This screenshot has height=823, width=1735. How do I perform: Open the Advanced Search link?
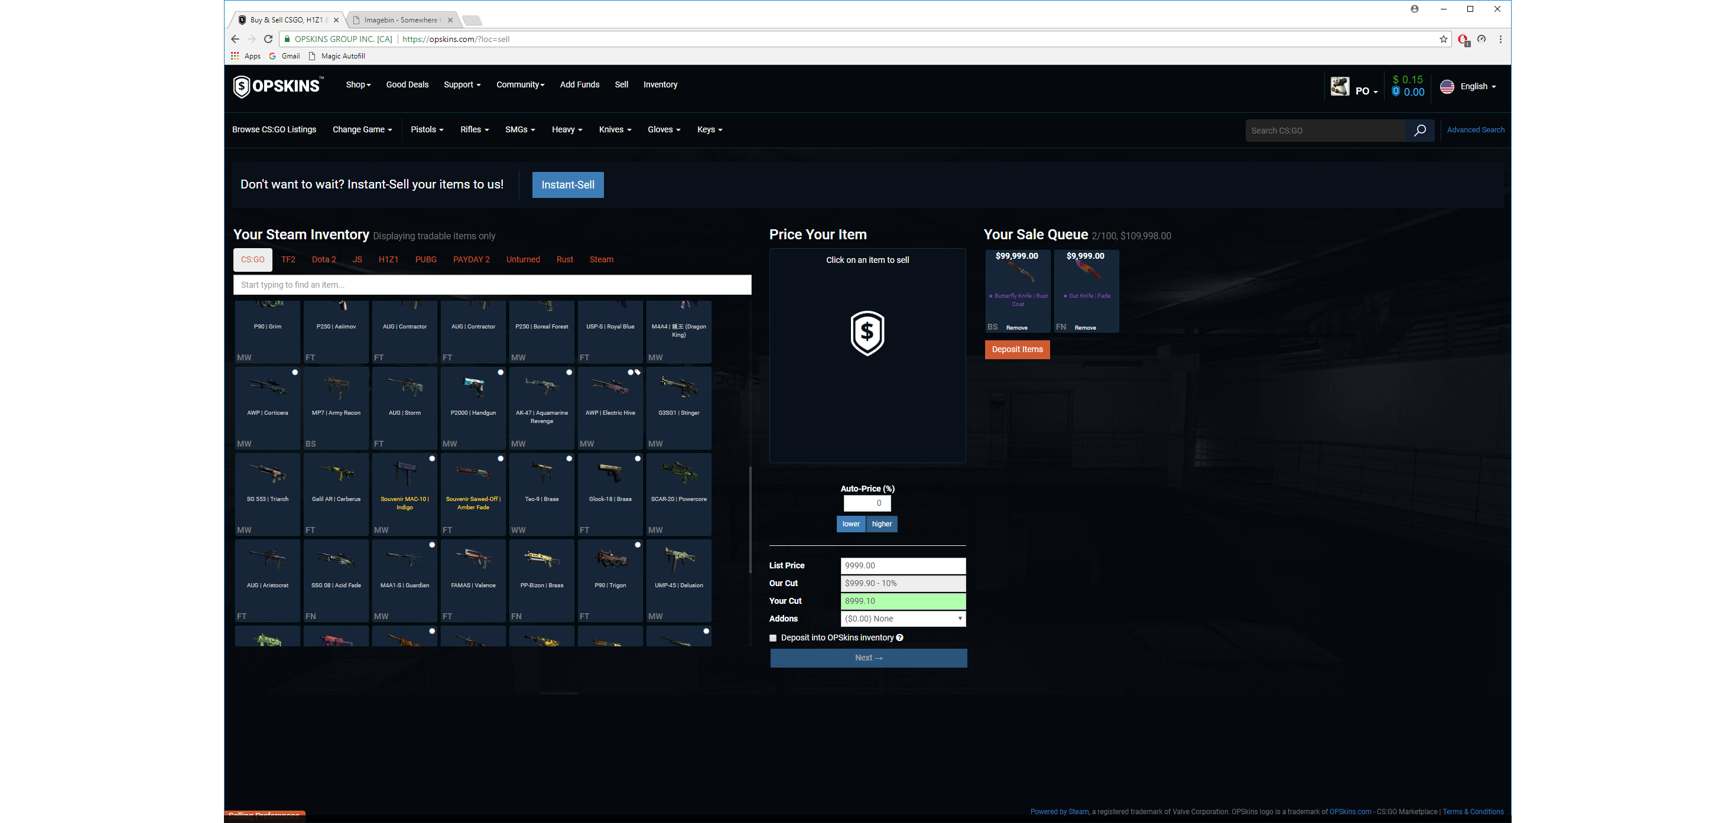click(x=1475, y=130)
